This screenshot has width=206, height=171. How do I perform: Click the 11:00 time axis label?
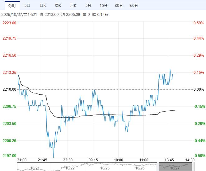click(144, 160)
